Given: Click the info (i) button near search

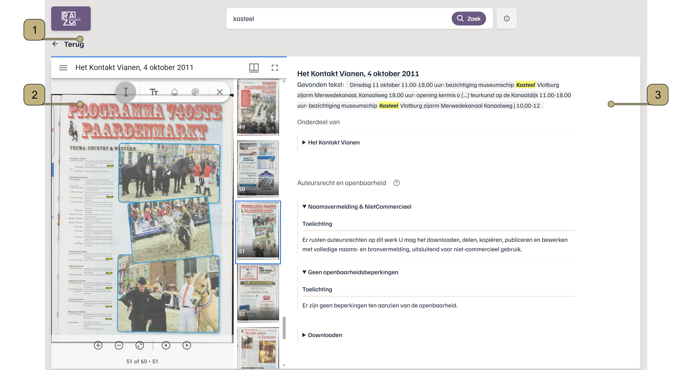Looking at the screenshot, I should tap(507, 19).
